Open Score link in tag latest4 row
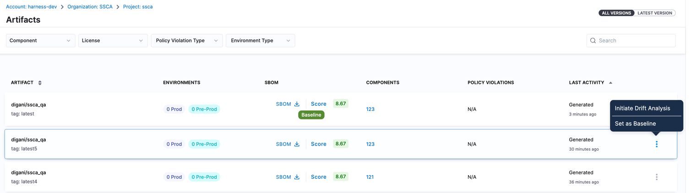The image size is (696, 193). pyautogui.click(x=319, y=177)
